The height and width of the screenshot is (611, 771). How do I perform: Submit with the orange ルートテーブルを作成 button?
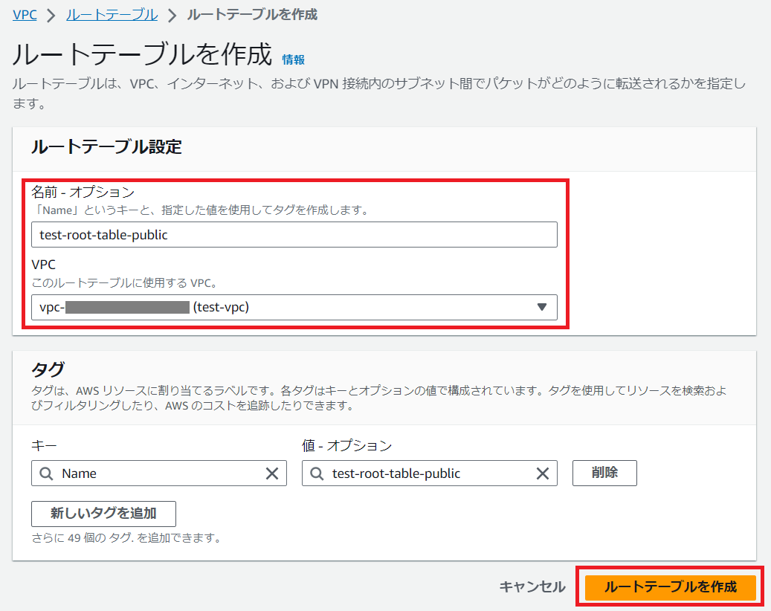670,587
